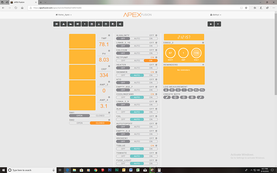The width and height of the screenshot is (277, 173).
Task: Select the APEX Fusion browser tab
Action: (24, 2)
